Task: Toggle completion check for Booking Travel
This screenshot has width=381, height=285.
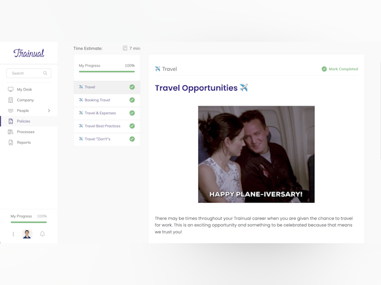Action: 132,100
